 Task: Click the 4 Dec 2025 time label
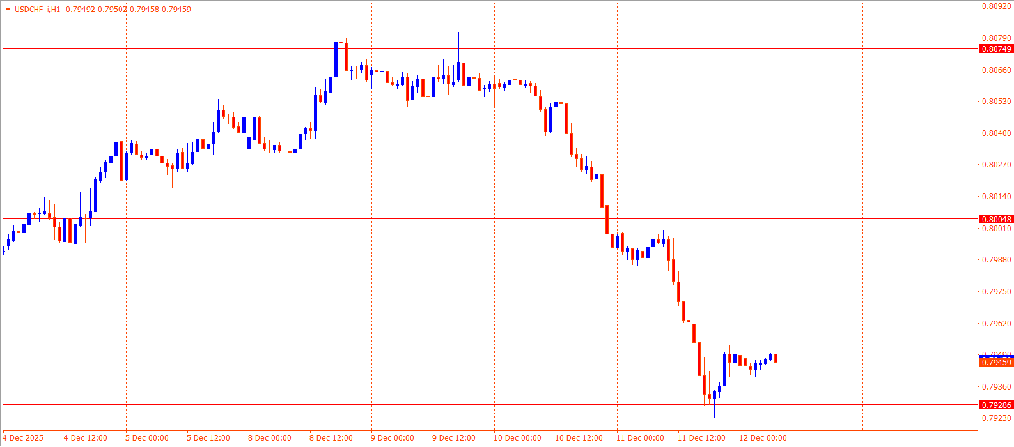tap(23, 438)
